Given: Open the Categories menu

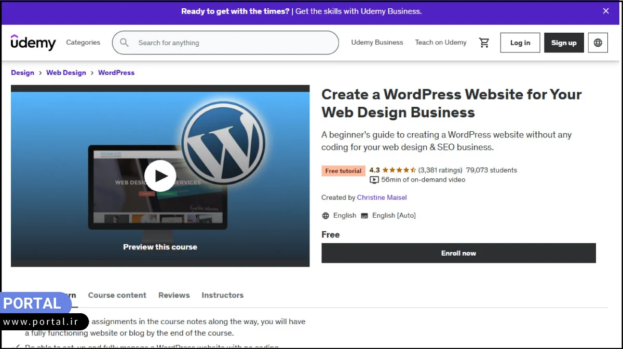Looking at the screenshot, I should coord(83,43).
